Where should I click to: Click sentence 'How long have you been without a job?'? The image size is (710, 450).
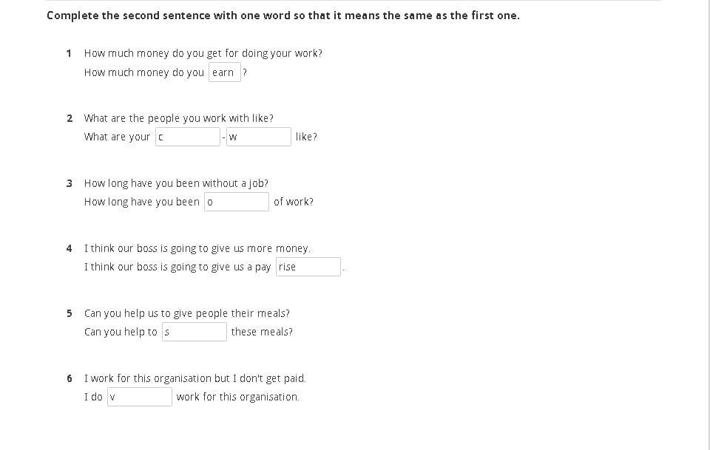[176, 183]
